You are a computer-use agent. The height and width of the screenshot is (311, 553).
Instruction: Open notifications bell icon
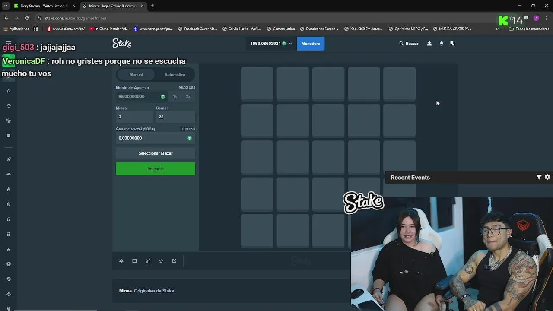[441, 44]
